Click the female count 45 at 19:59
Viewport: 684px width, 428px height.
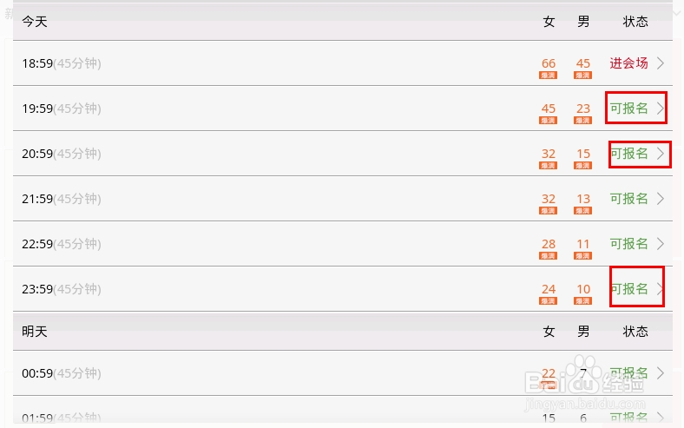(549, 112)
